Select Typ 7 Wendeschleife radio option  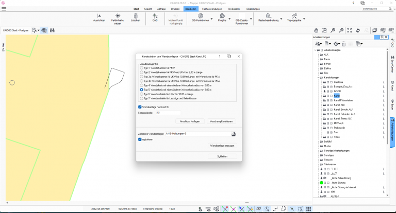coord(142,99)
